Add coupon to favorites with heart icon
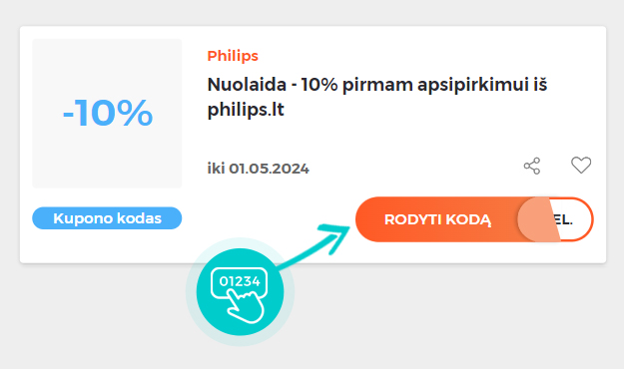This screenshot has height=369, width=624. pyautogui.click(x=581, y=165)
